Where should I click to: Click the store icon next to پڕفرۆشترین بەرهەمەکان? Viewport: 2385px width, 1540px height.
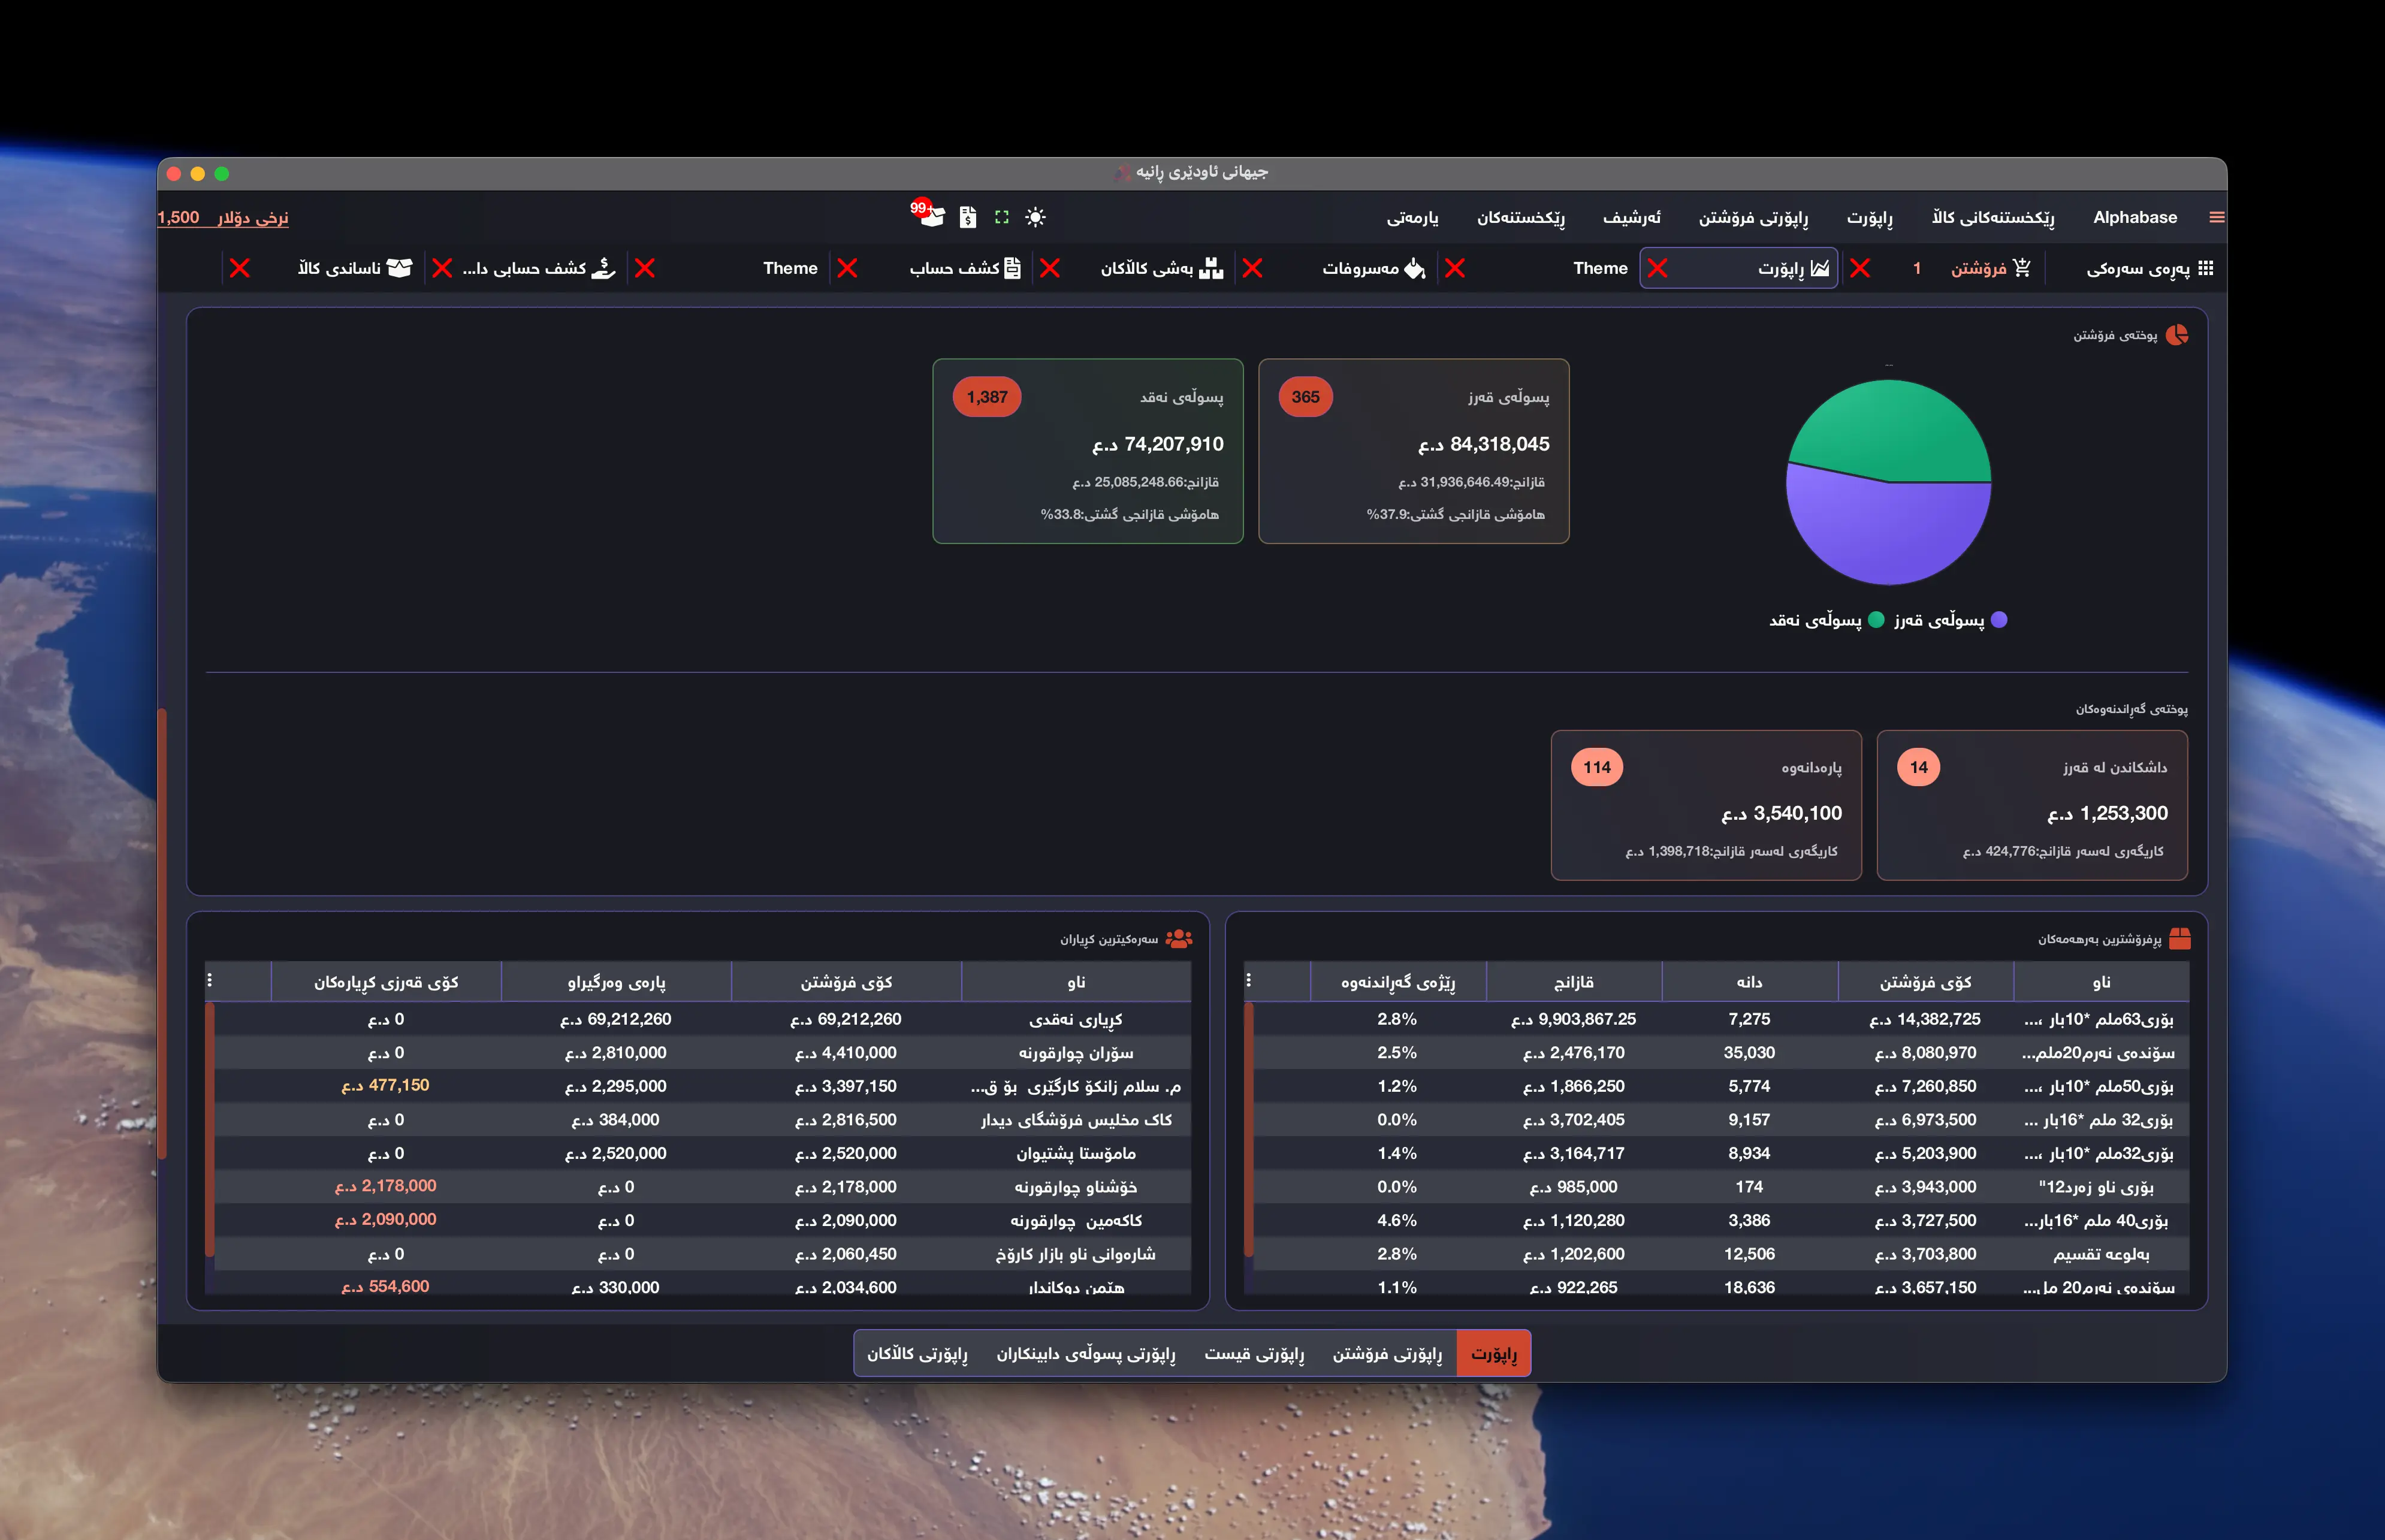(x=2180, y=938)
